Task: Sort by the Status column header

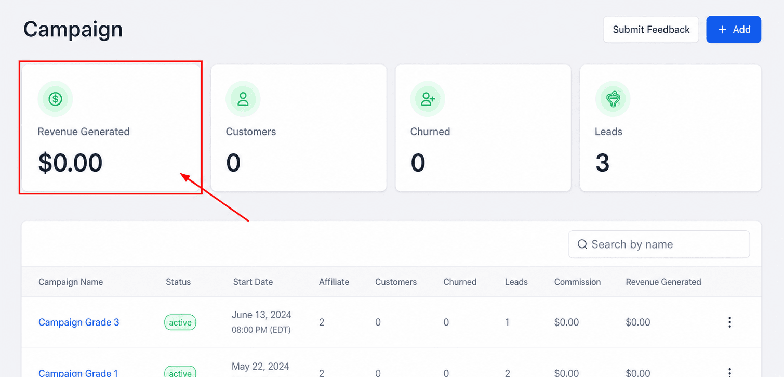Action: 178,282
